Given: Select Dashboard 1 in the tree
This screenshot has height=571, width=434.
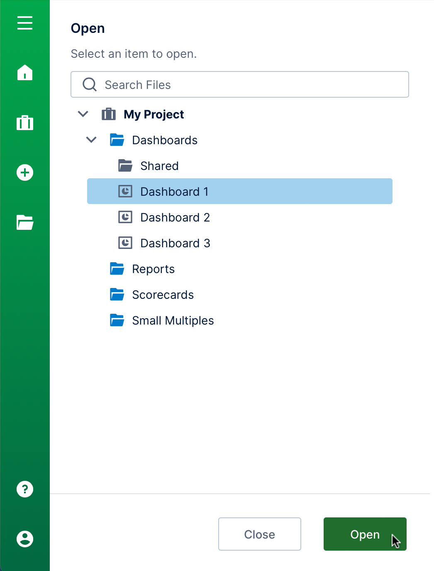Looking at the screenshot, I should pyautogui.click(x=174, y=192).
